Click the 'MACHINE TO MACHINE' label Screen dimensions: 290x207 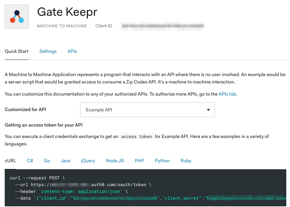click(x=62, y=26)
